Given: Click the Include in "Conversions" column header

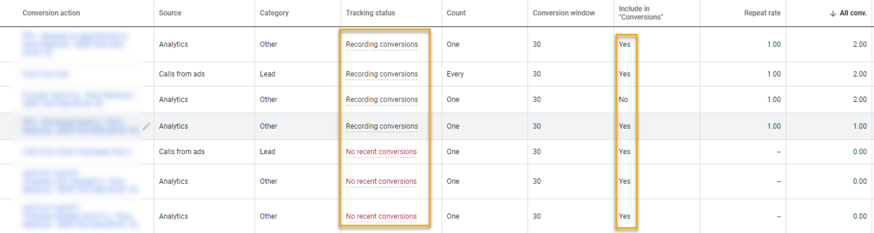Looking at the screenshot, I should (641, 13).
